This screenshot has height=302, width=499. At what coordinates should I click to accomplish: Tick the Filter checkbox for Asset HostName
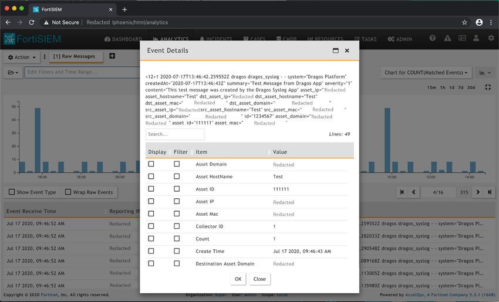(177, 176)
